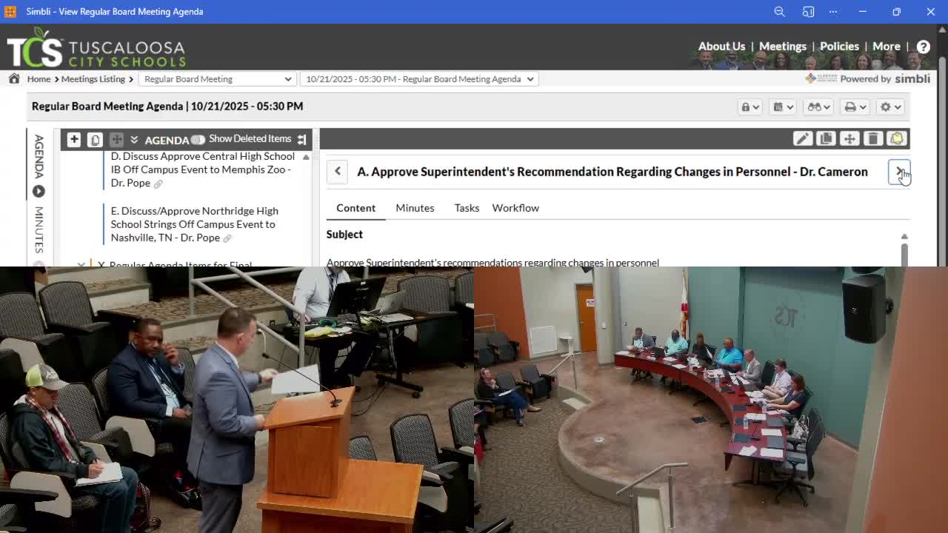948x533 pixels.
Task: Click the copy item icon beside the pencil
Action: 826,138
